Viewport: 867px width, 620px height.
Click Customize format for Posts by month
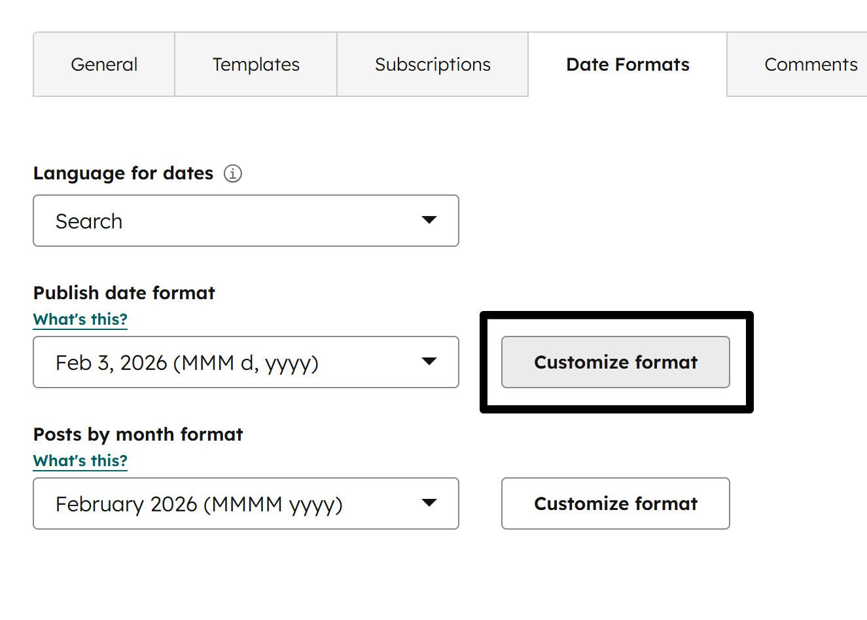tap(616, 503)
